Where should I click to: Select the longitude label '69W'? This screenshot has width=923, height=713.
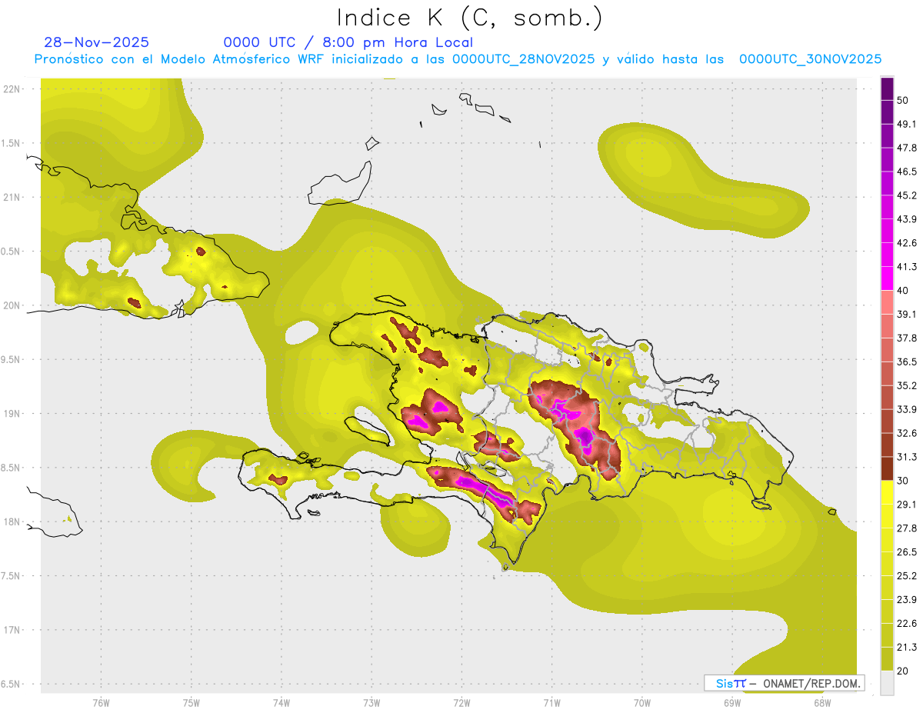pos(731,702)
